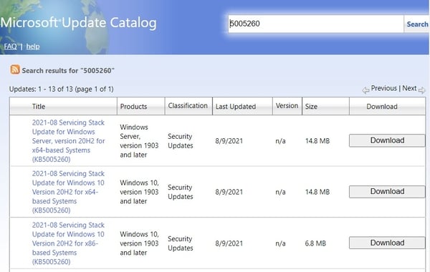Image resolution: width=430 pixels, height=272 pixels.
Task: Click the search box containing 5005260
Action: [x=315, y=24]
